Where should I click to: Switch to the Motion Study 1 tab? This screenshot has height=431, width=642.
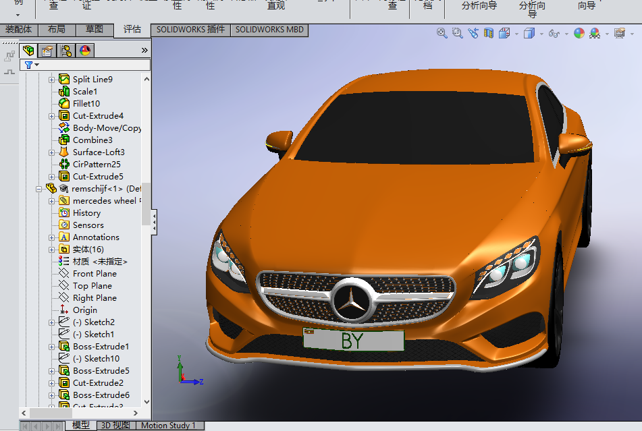point(168,426)
